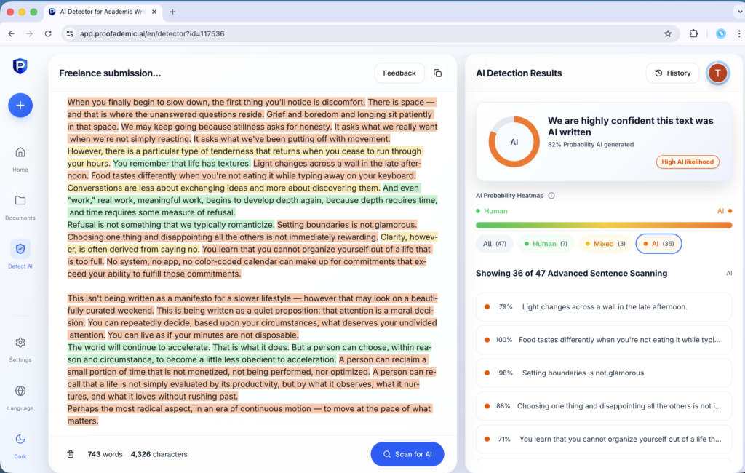
Task: Open Detect AI in the sidebar
Action: pyautogui.click(x=20, y=254)
